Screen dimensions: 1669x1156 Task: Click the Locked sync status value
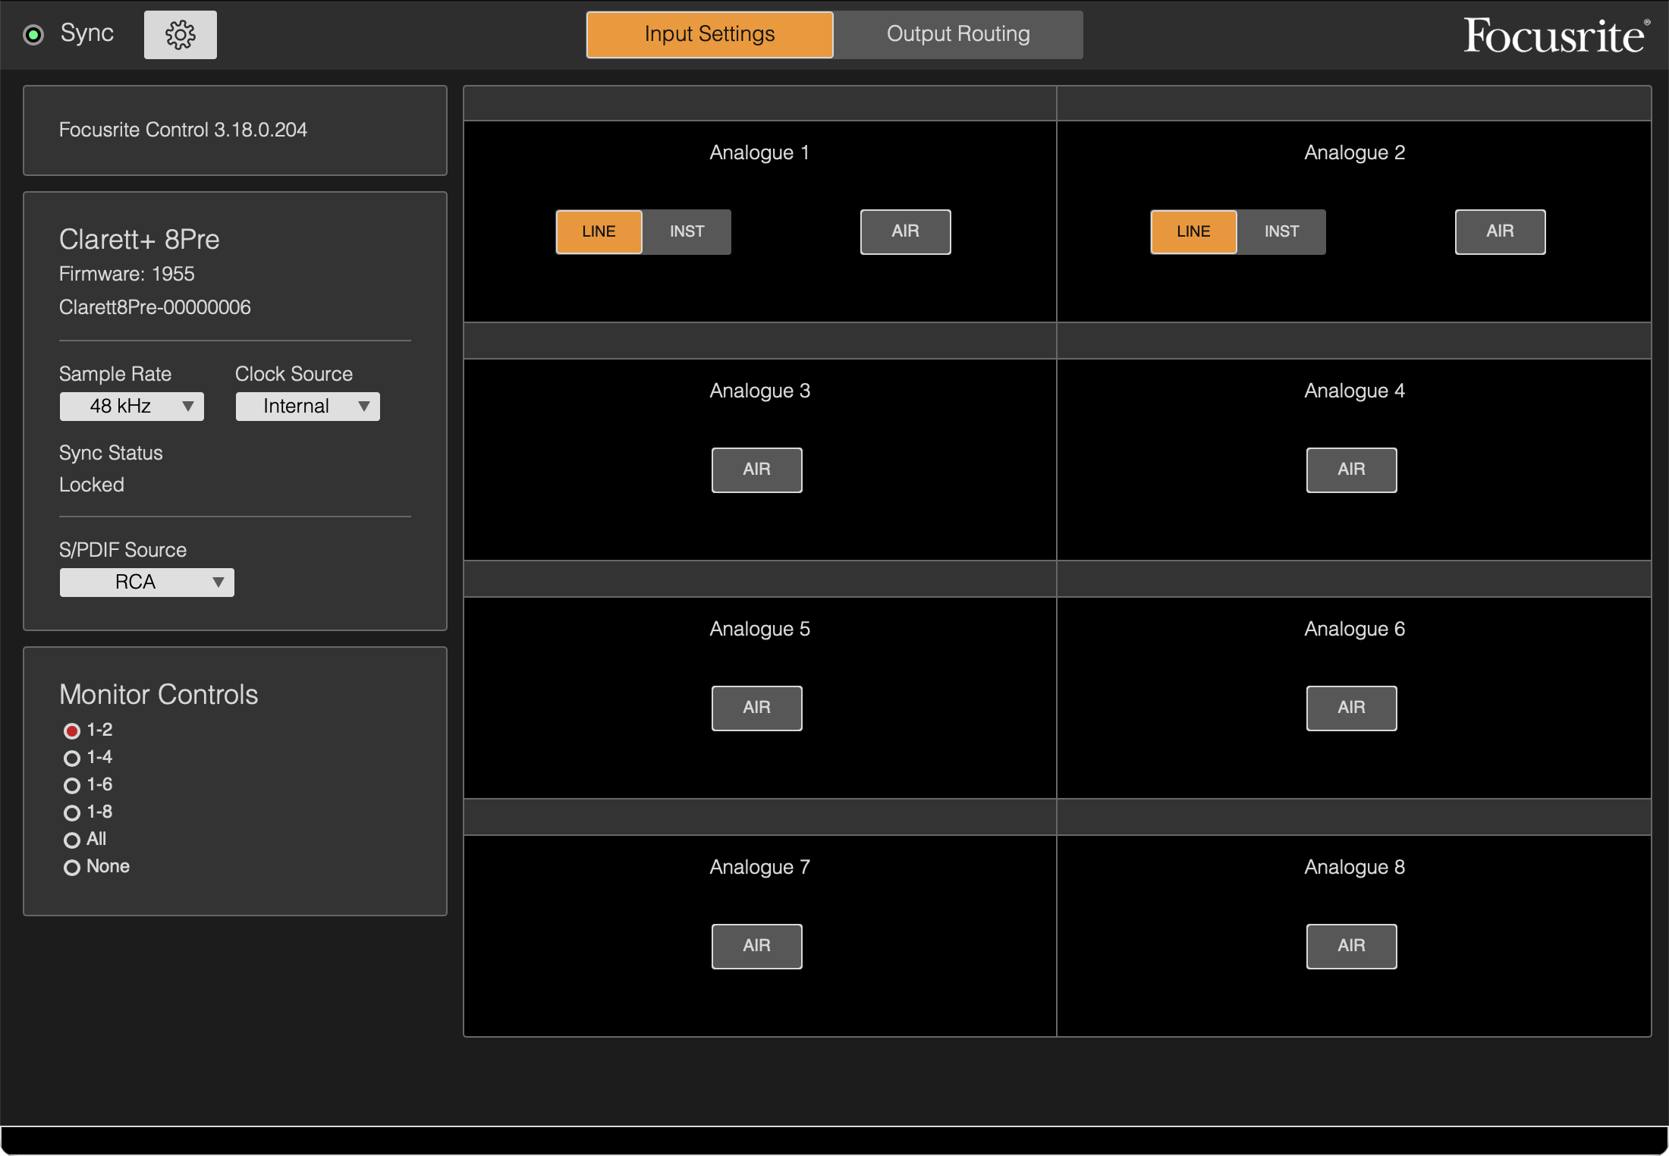coord(92,485)
